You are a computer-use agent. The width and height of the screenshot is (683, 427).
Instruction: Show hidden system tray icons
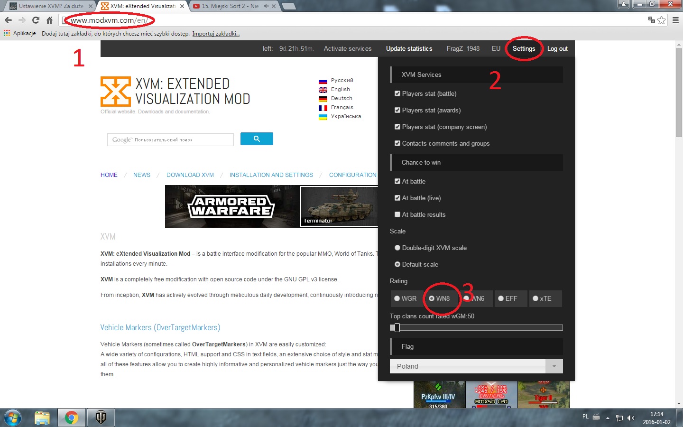(x=608, y=418)
